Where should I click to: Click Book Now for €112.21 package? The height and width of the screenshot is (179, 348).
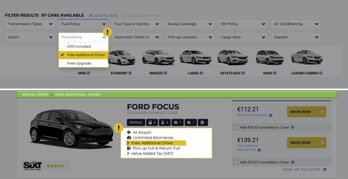click(306, 112)
